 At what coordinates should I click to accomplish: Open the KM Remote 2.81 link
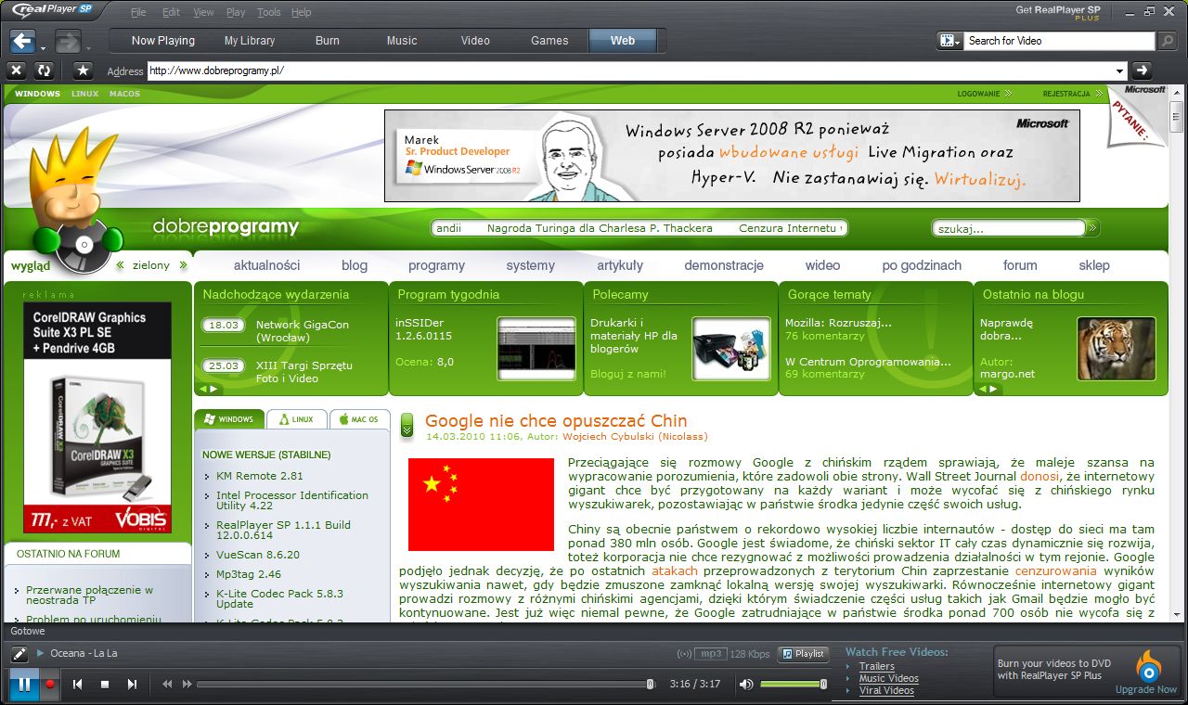[x=260, y=476]
